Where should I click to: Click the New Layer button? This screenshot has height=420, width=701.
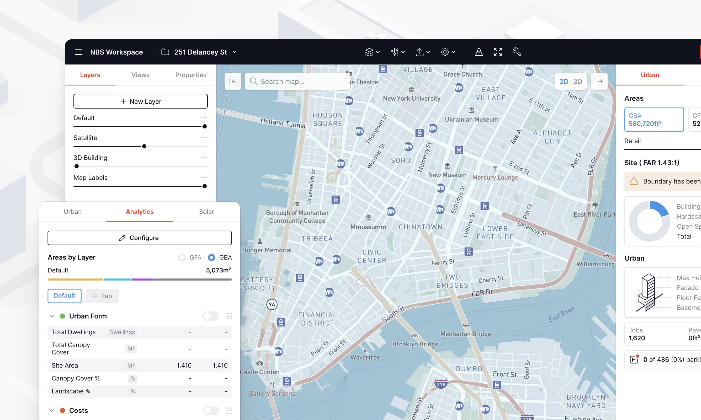(x=140, y=101)
